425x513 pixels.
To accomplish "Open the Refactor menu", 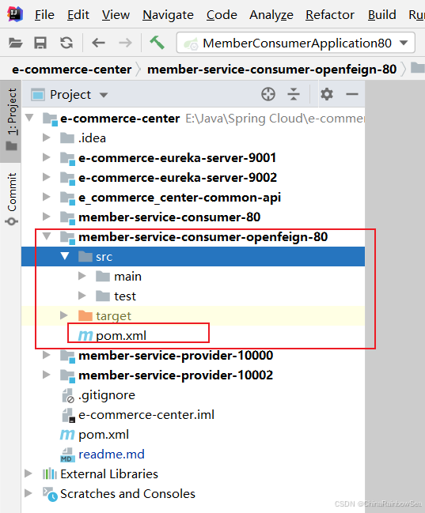I will [x=330, y=15].
